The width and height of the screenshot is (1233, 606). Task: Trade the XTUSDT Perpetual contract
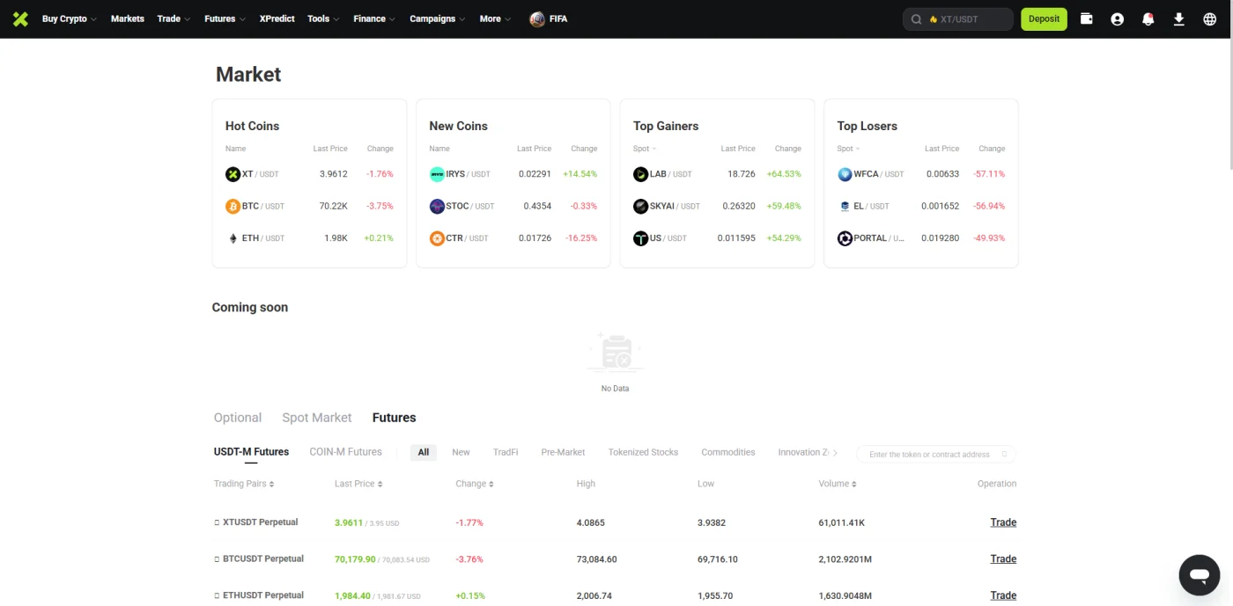coord(1003,522)
